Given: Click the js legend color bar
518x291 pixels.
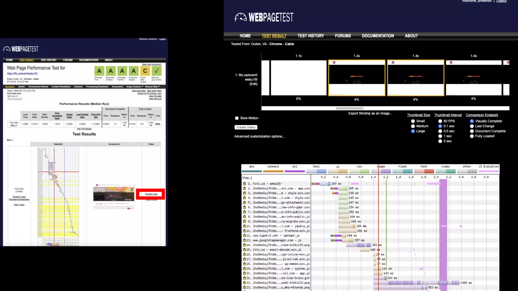Looking at the screenshot, I should (338, 171).
